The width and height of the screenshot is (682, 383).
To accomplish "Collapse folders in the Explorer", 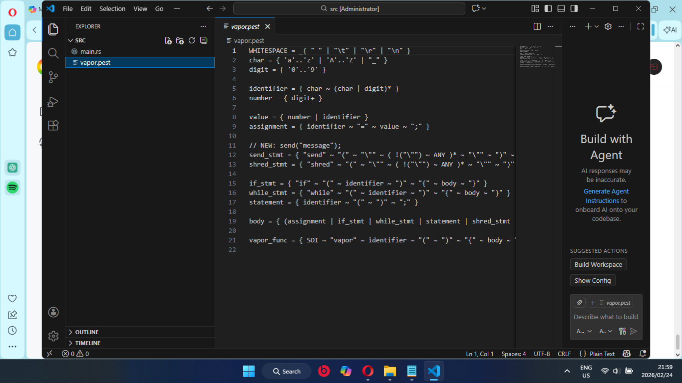I will [204, 40].
